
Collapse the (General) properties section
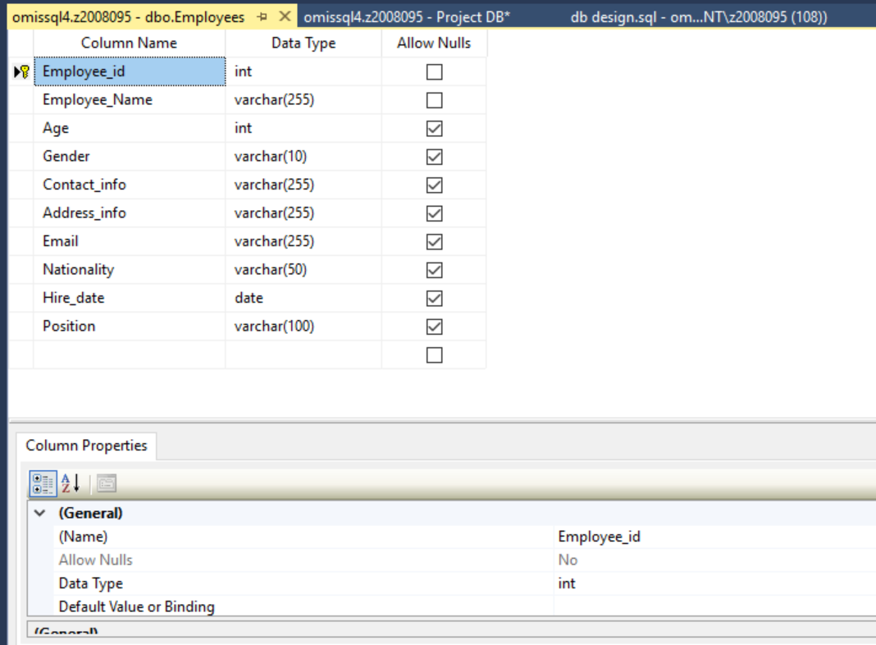(39, 513)
